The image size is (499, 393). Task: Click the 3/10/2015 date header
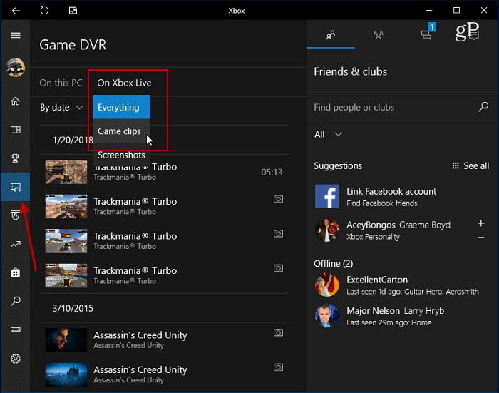click(x=73, y=308)
